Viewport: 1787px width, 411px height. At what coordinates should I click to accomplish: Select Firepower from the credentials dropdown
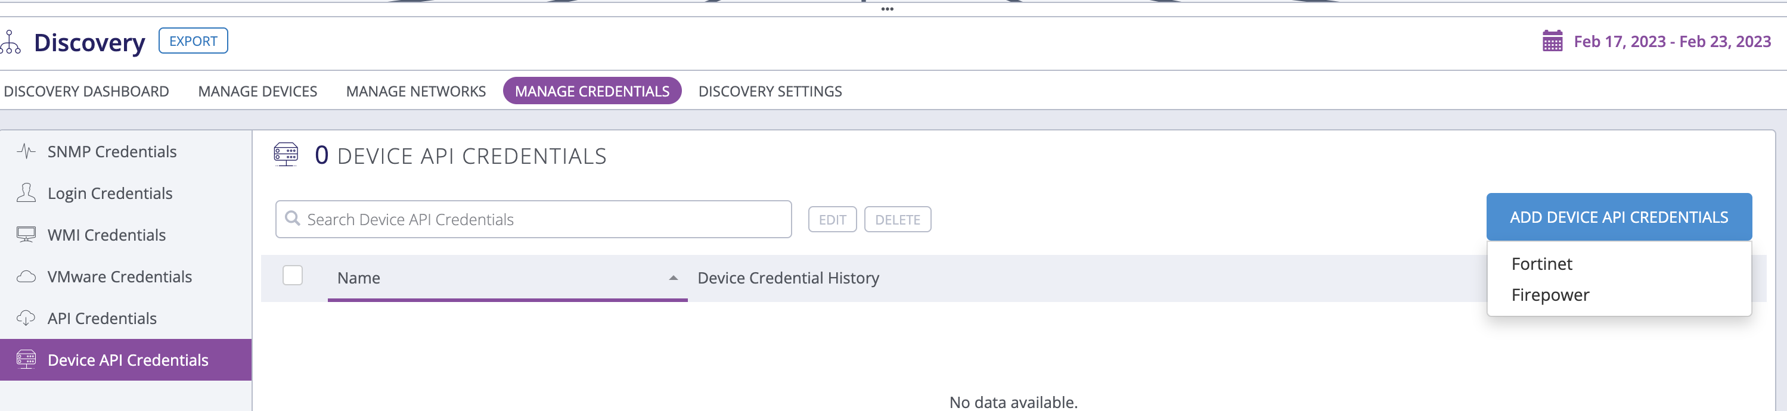click(x=1550, y=295)
